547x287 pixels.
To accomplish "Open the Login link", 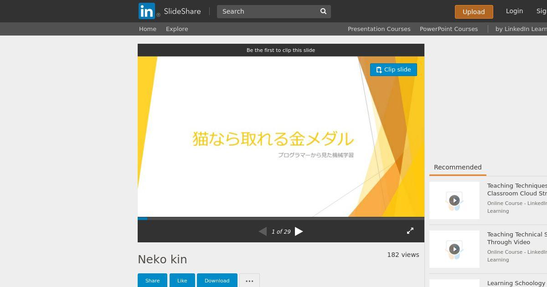I will (x=514, y=11).
